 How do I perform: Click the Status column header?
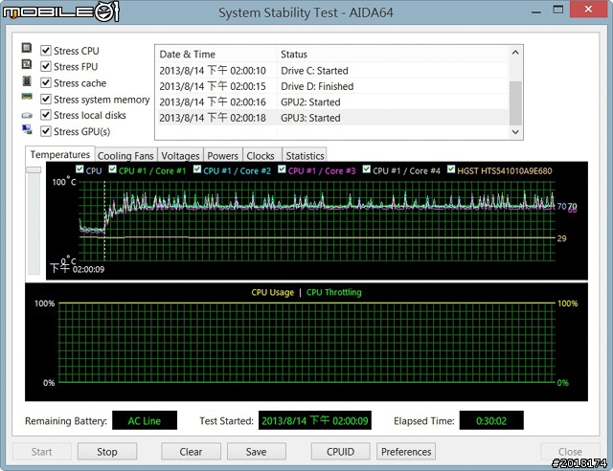click(393, 54)
